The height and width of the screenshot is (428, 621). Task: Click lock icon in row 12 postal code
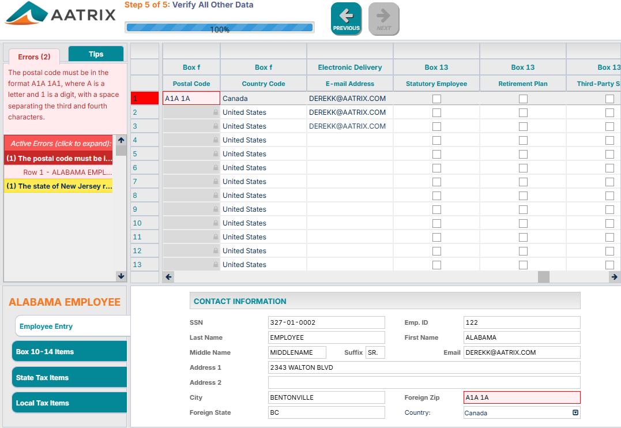click(216, 251)
